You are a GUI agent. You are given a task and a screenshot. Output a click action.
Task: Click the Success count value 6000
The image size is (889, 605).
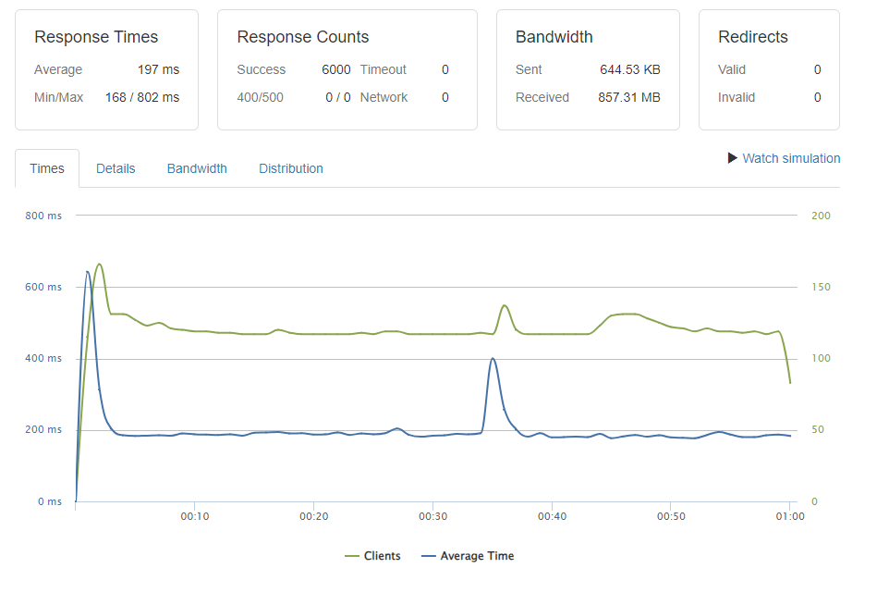click(335, 69)
